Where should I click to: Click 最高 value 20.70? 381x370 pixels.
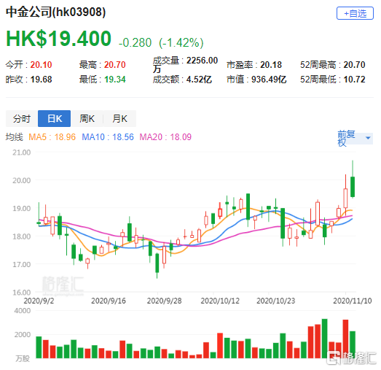point(115,65)
